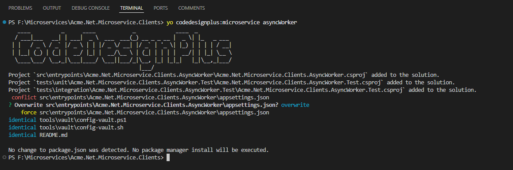Click the appsettings.json path on the force line
The height and width of the screenshot is (170, 513).
click(x=155, y=112)
